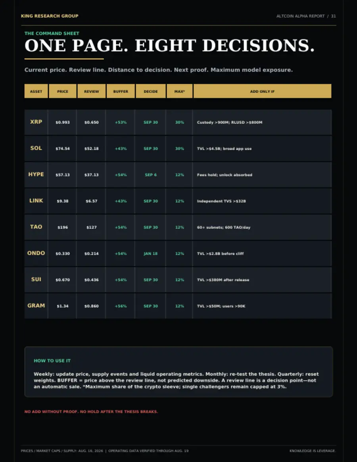Select the BUFFER column header

click(x=121, y=91)
